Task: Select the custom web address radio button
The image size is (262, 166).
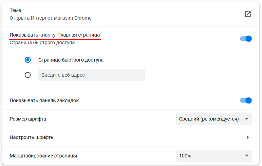Action: pos(28,75)
